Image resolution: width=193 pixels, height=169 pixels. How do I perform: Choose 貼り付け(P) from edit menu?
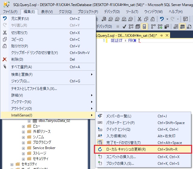pyautogui.click(x=48, y=46)
